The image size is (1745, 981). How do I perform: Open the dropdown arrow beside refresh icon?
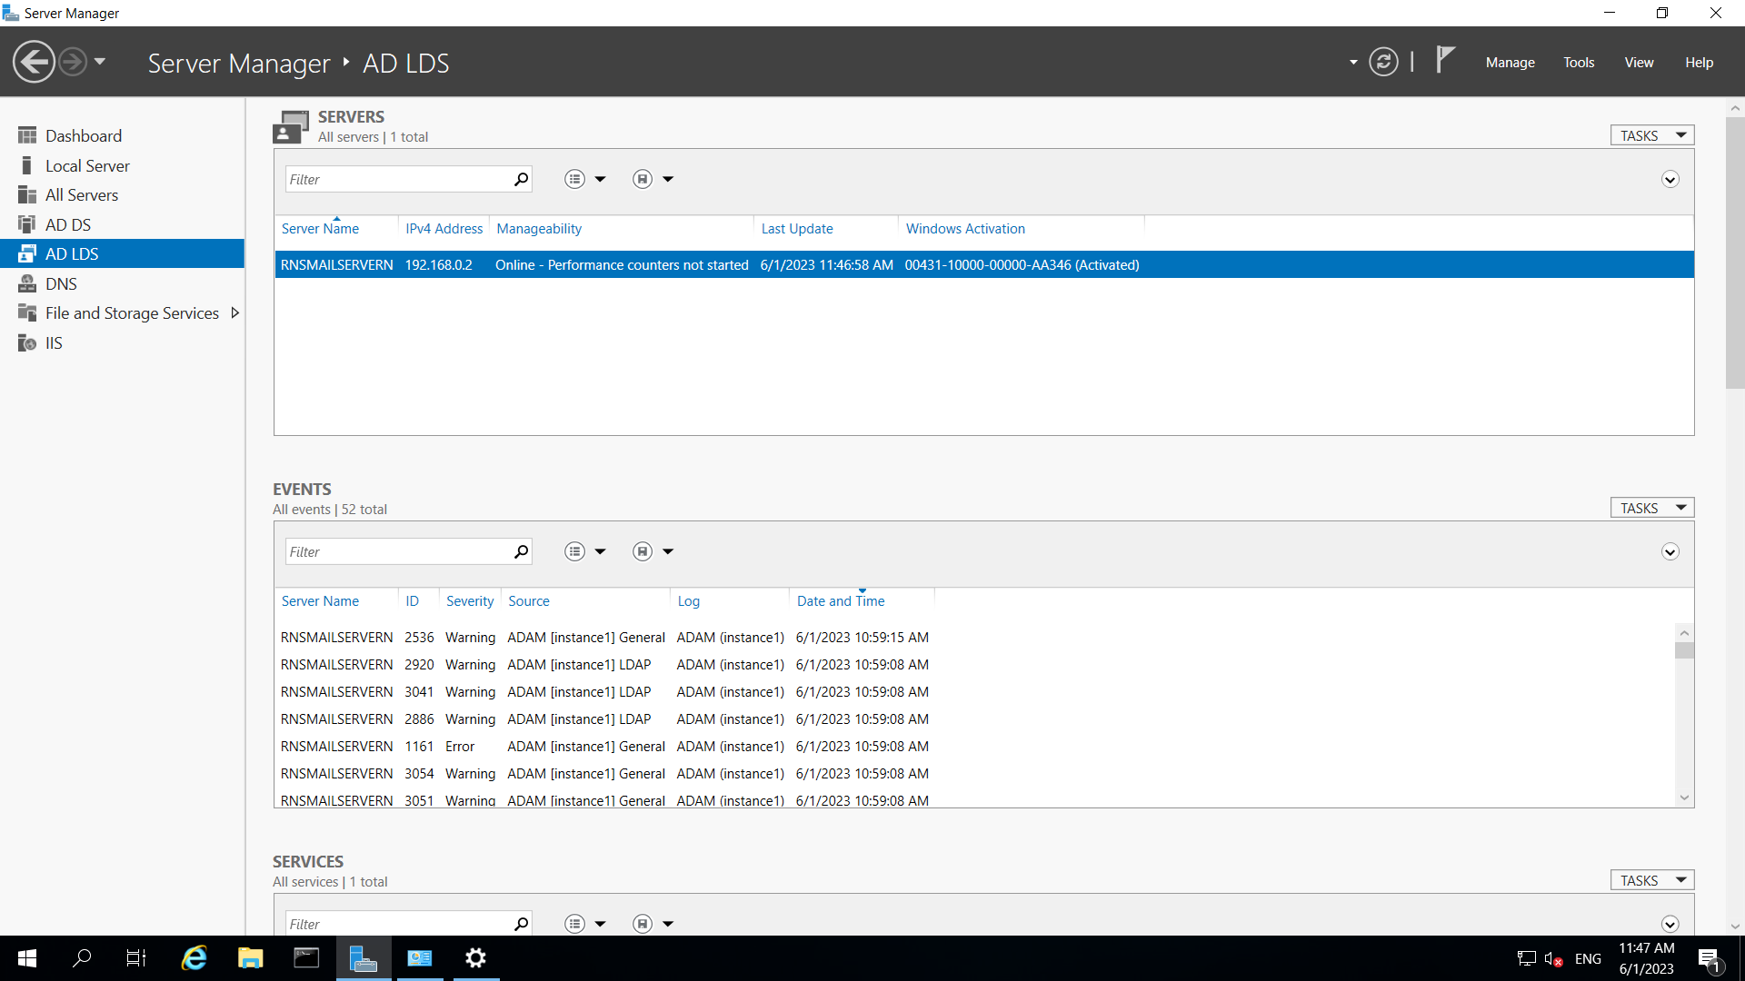coord(1353,63)
